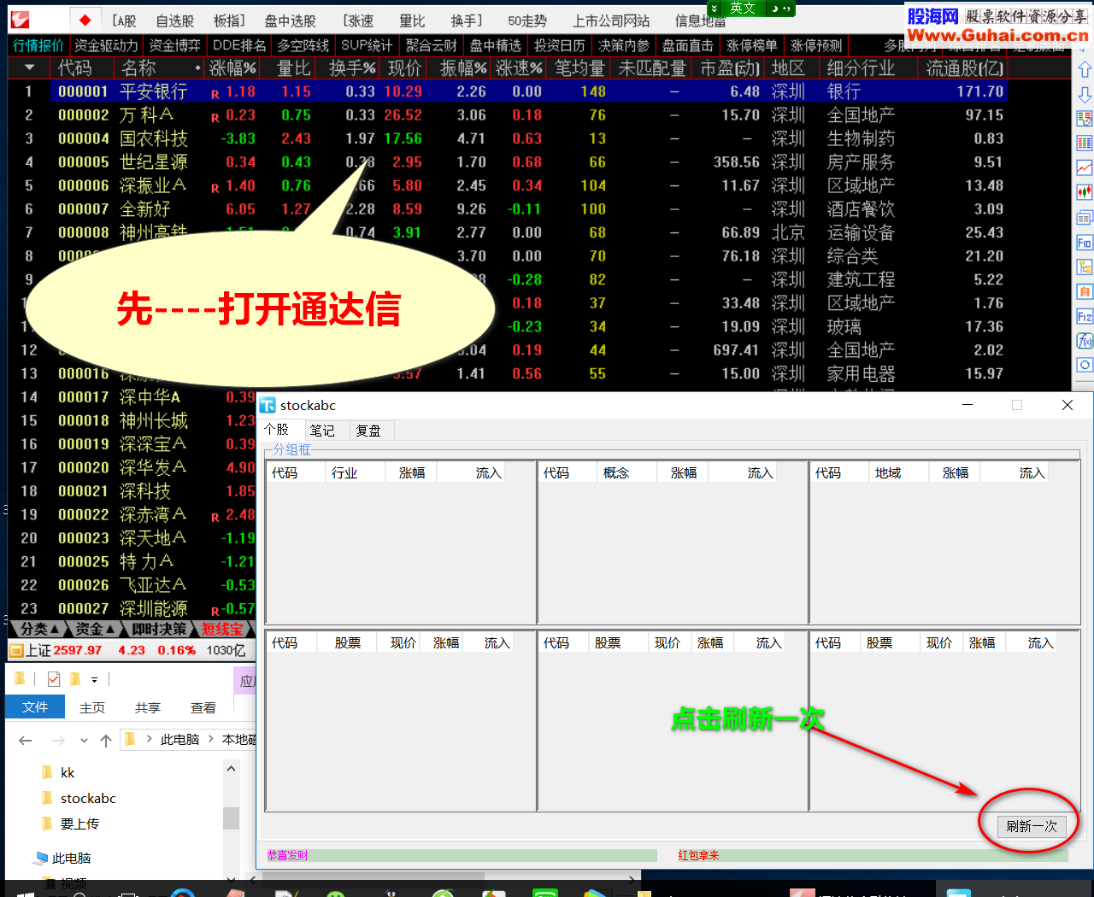
Task: Select row 000002 万科A
Action: pos(509,114)
